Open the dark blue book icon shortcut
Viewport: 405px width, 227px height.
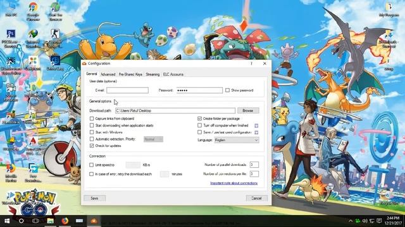click(x=55, y=63)
